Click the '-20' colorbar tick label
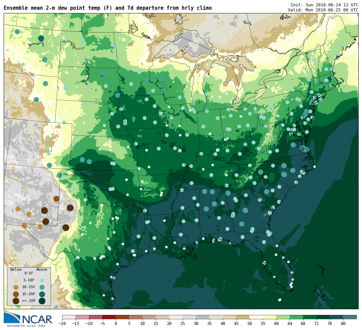362x330 pixels. [x=62, y=324]
